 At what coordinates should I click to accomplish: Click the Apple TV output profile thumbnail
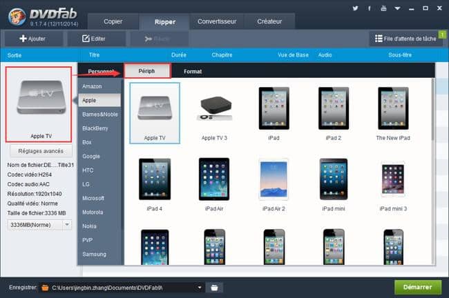click(39, 104)
